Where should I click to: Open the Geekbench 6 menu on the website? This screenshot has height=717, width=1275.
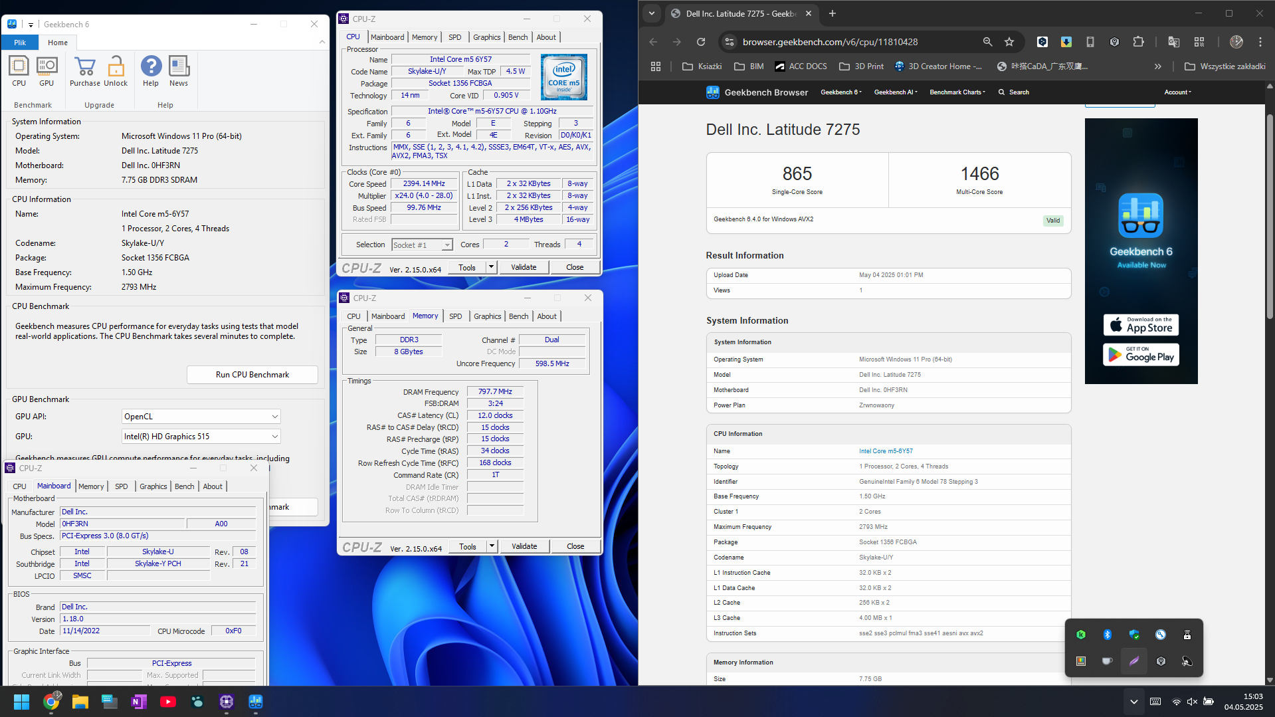pos(840,92)
